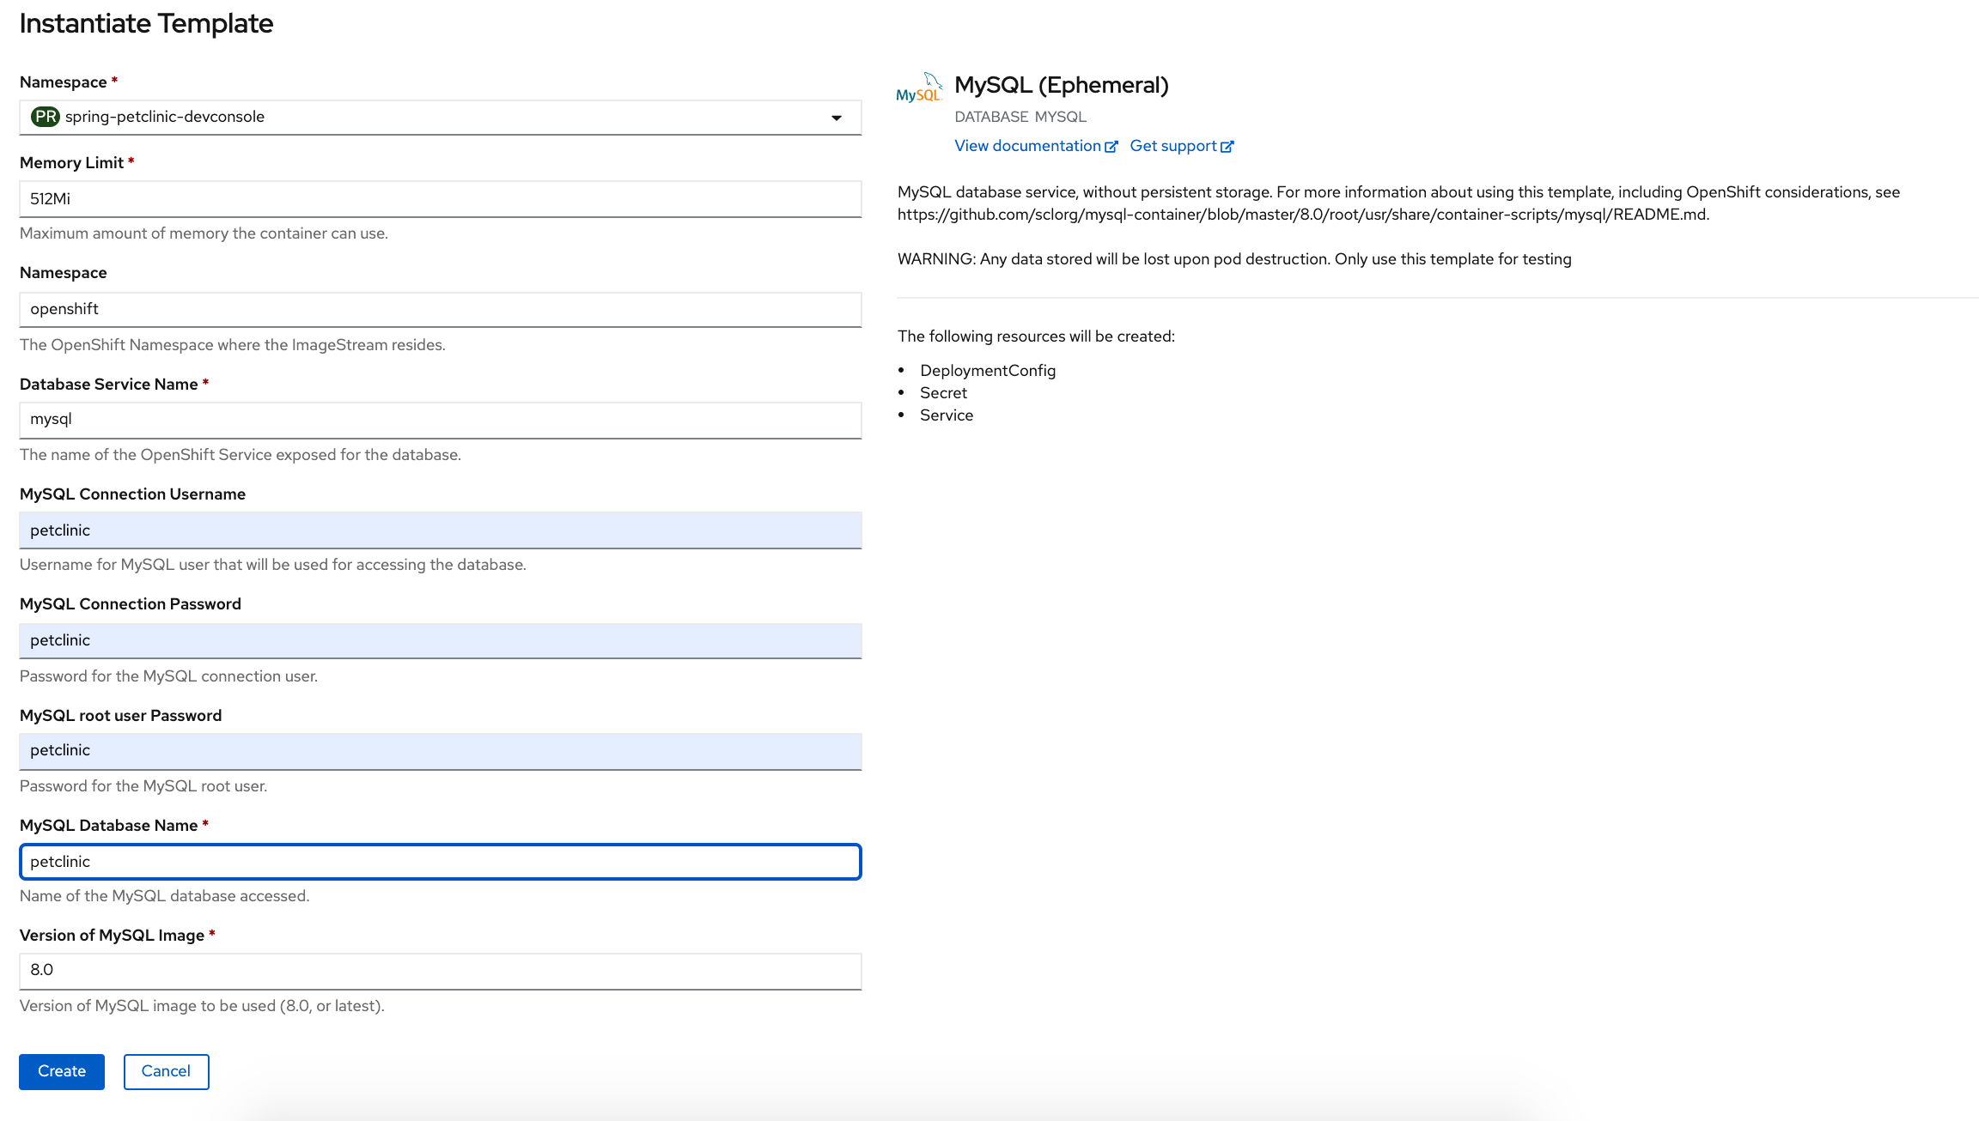The width and height of the screenshot is (1979, 1121).
Task: Click the Create button
Action: (x=61, y=1070)
